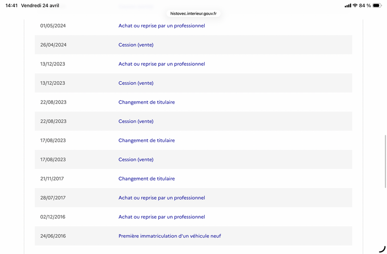View Changement de titulaire of 21/11/2017

point(147,179)
